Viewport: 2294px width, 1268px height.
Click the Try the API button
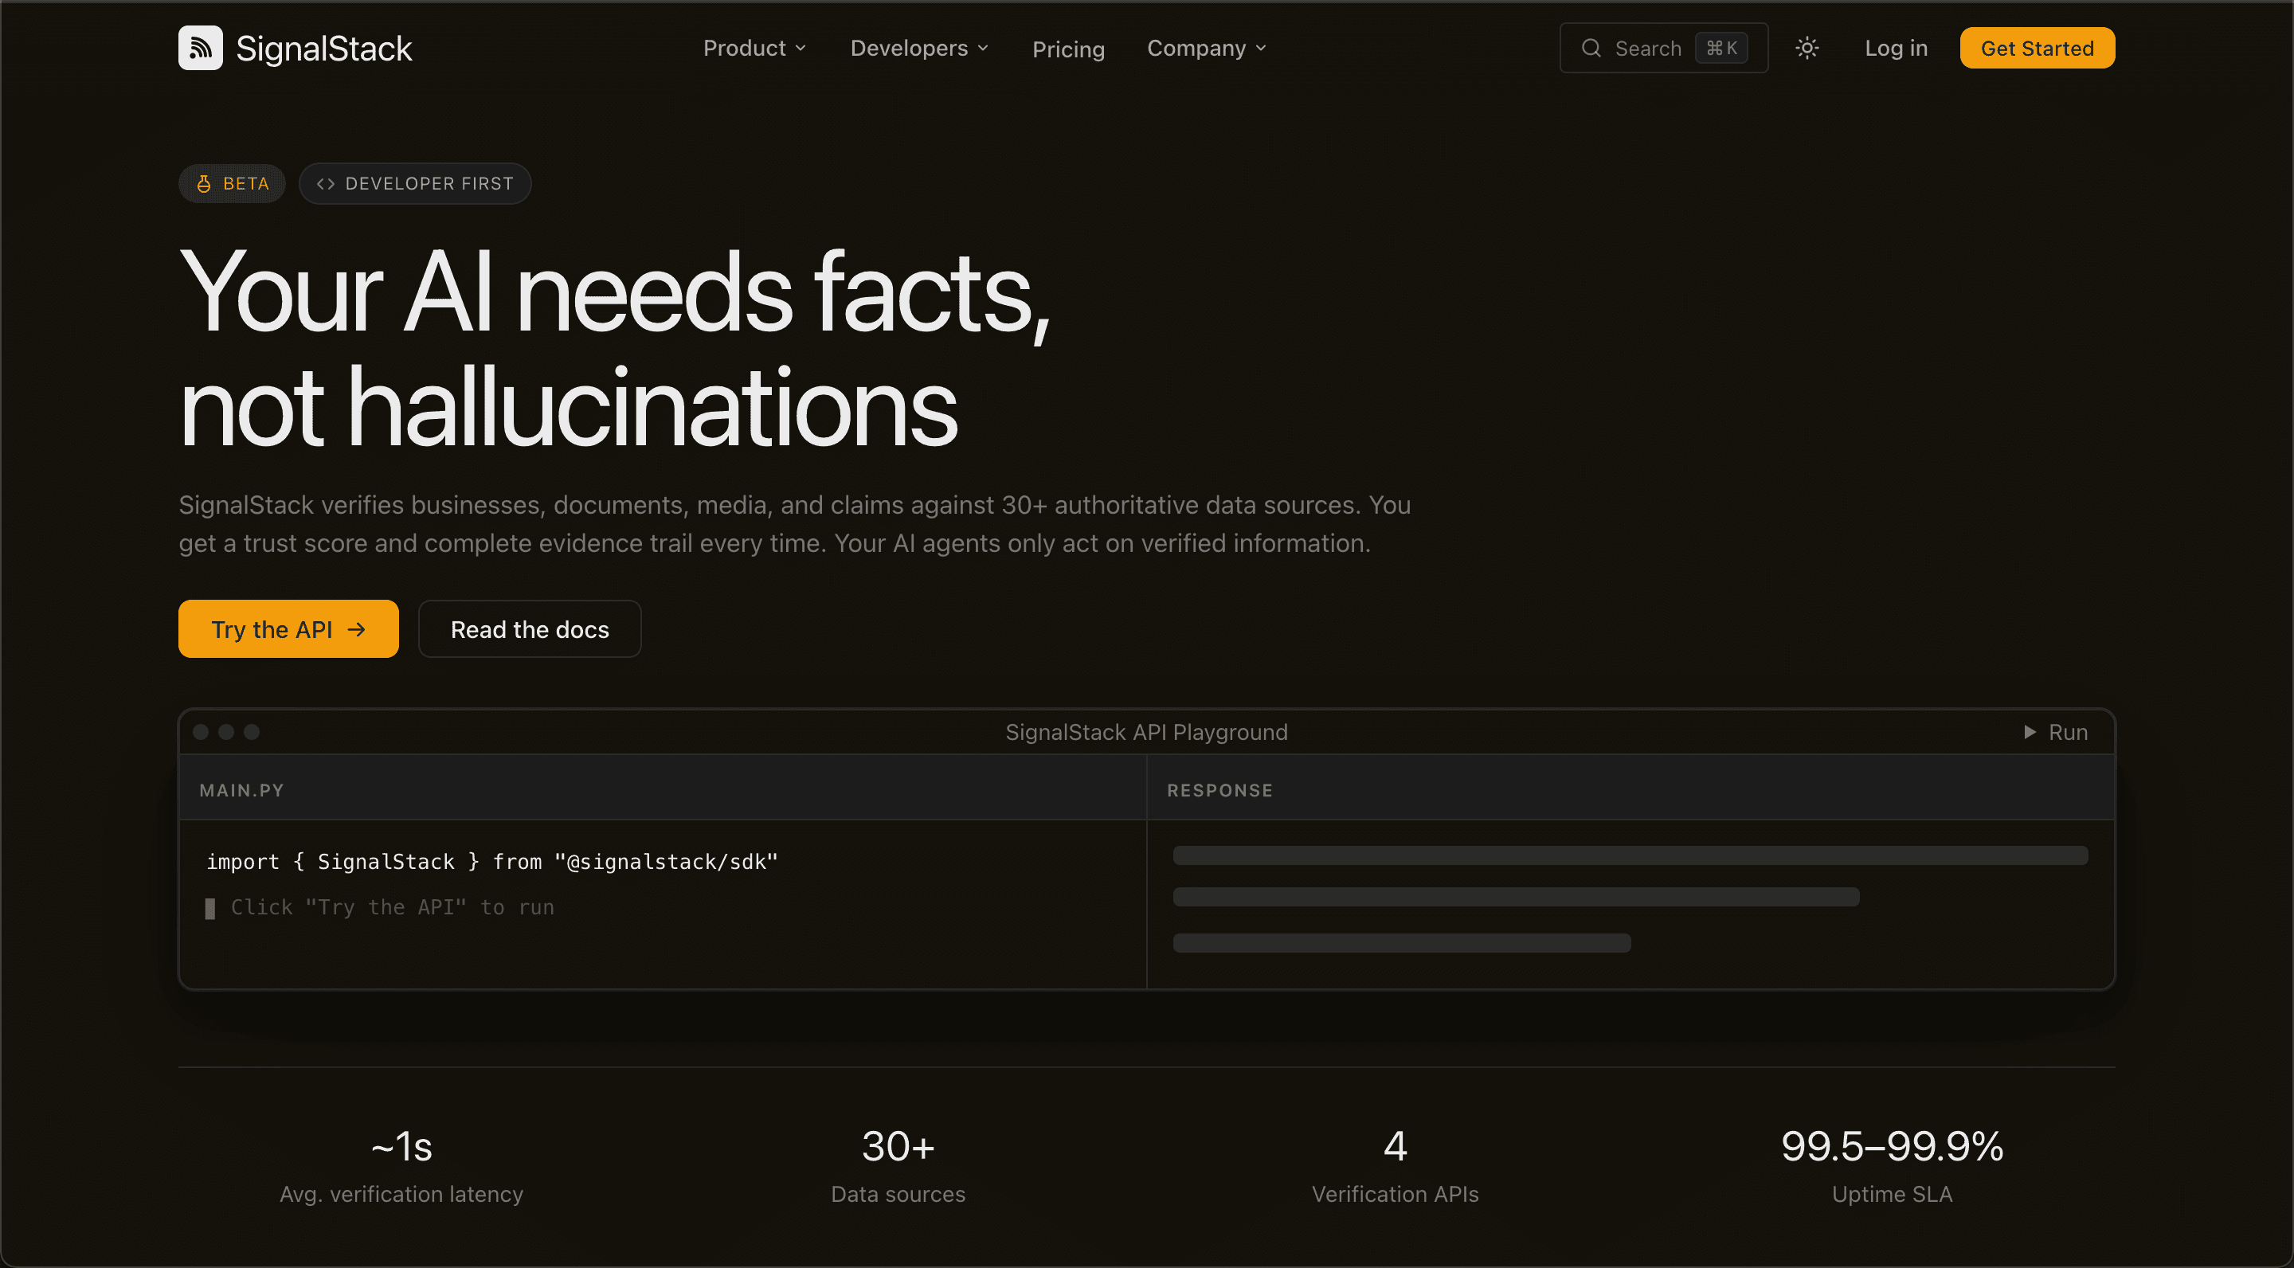[288, 628]
